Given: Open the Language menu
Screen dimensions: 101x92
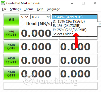Looking at the screenshot, I should coord(53,9).
